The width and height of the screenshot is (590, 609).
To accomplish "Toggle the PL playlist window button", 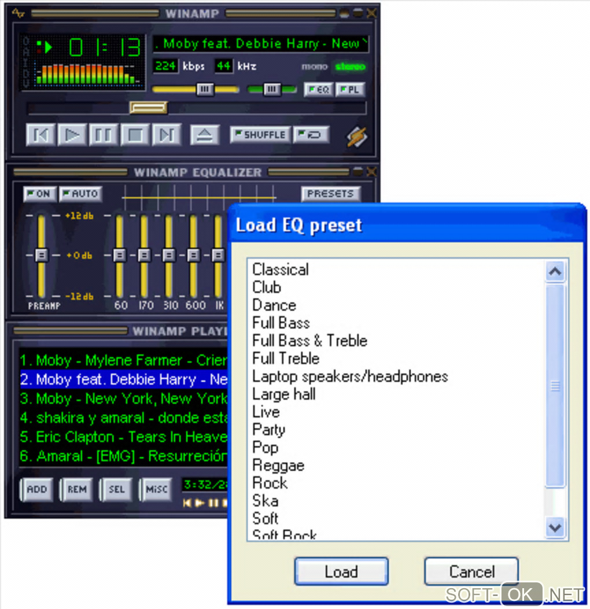I will (350, 90).
